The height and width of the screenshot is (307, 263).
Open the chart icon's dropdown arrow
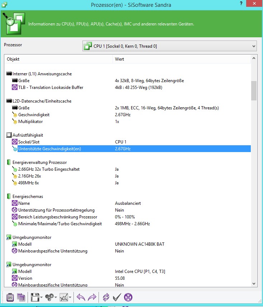coord(70,297)
